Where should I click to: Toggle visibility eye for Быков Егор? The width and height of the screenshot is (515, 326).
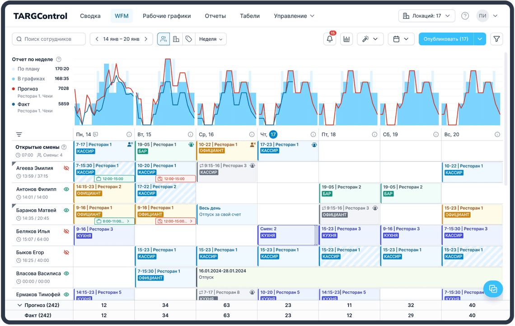coord(66,252)
